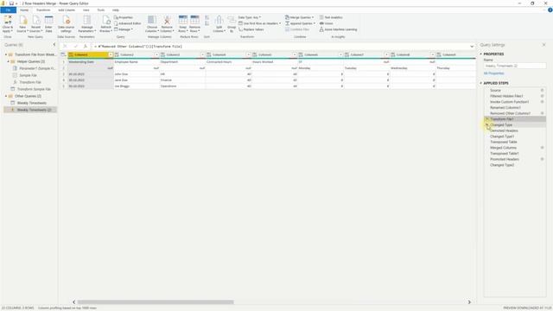Click the Remove Columns icon
The width and height of the screenshot is (553, 311).
[167, 23]
